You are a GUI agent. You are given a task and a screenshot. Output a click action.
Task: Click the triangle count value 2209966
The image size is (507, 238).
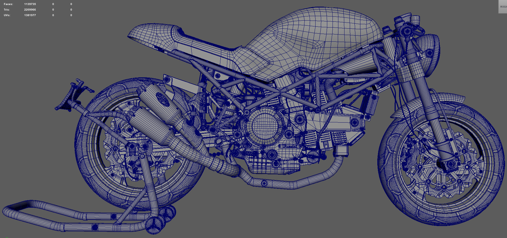30,10
